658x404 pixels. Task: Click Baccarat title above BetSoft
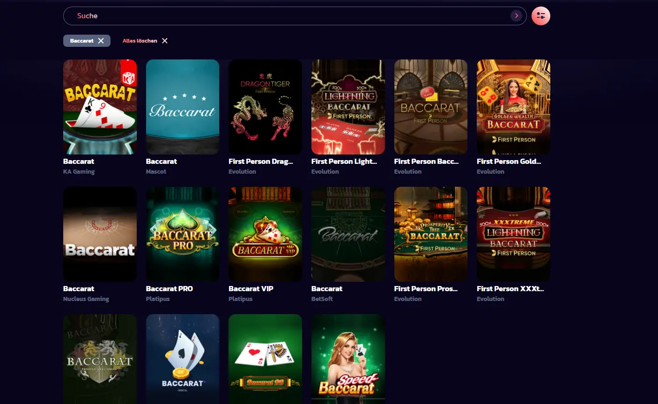coord(327,289)
